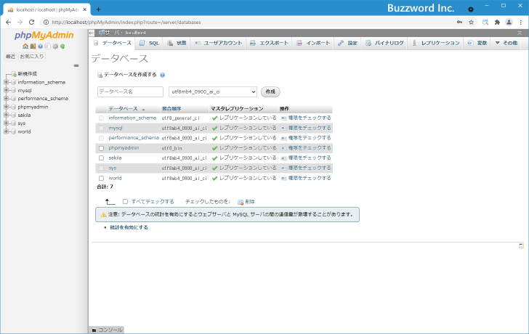This screenshot has height=334, width=529.
Task: Open phpMyAdmin documentation blue question icon
Action: coord(41,46)
